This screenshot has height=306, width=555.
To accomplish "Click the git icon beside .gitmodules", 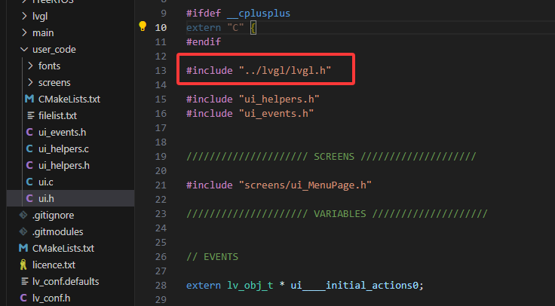I will pyautogui.click(x=23, y=231).
